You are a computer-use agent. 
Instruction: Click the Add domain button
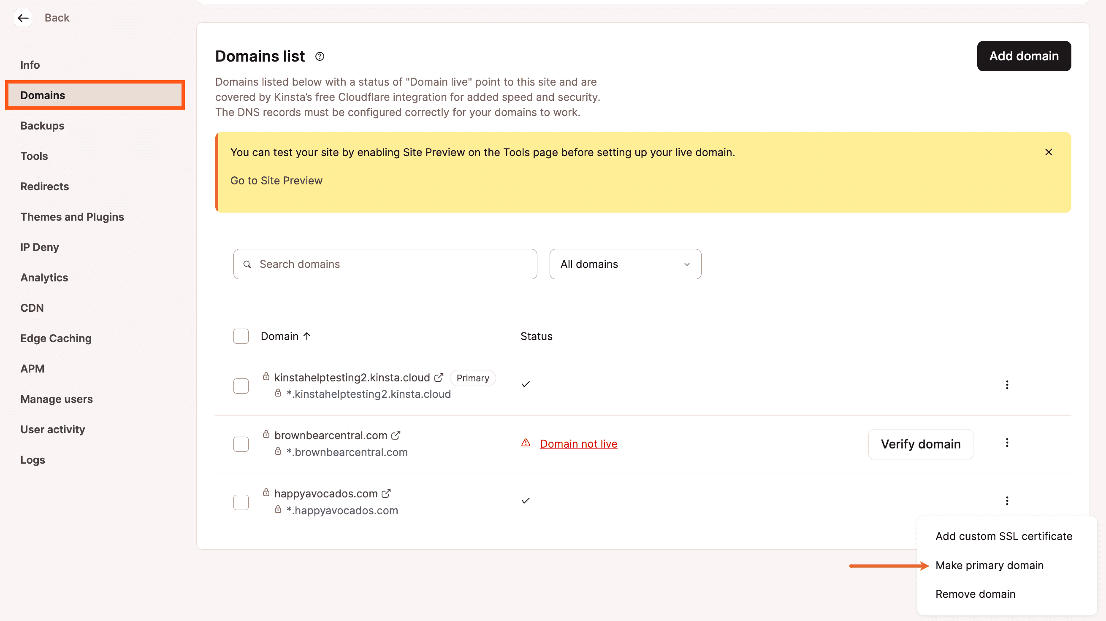pos(1023,55)
